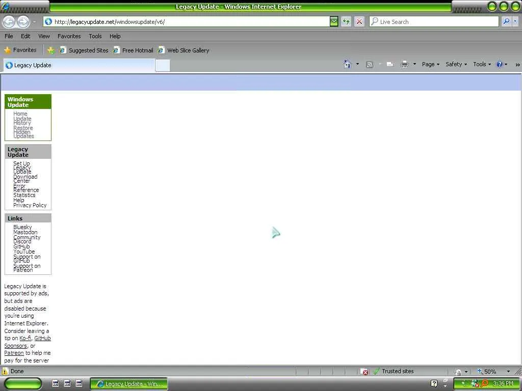The image size is (522, 391).
Task: Open the Edit menu
Action: click(25, 36)
